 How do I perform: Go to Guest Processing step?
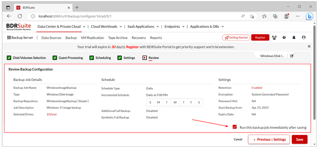click(68, 58)
